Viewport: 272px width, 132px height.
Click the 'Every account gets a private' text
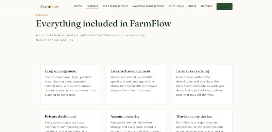66,127
